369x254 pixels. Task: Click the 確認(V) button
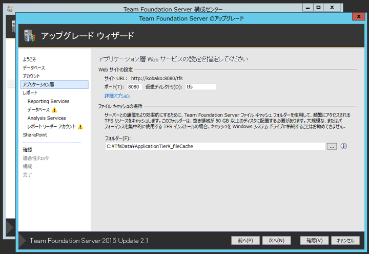click(314, 241)
